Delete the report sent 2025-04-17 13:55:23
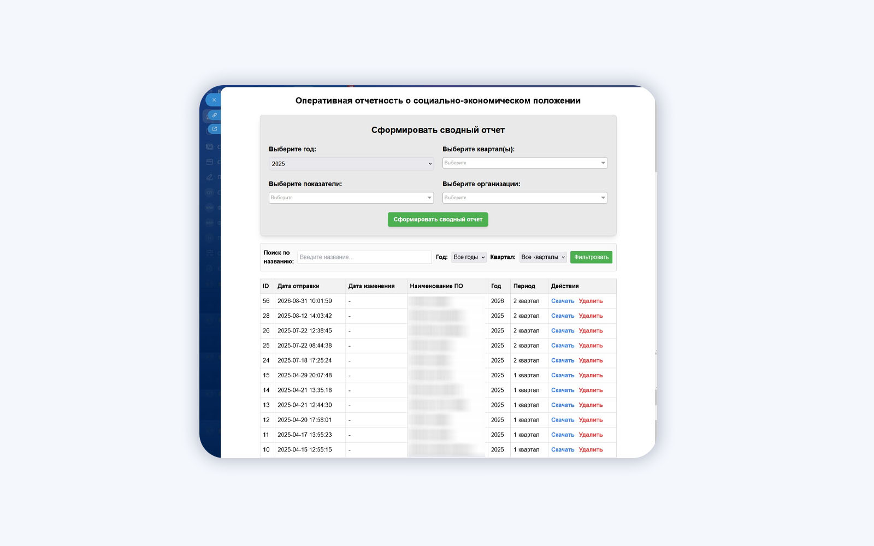This screenshot has height=546, width=874. [590, 435]
